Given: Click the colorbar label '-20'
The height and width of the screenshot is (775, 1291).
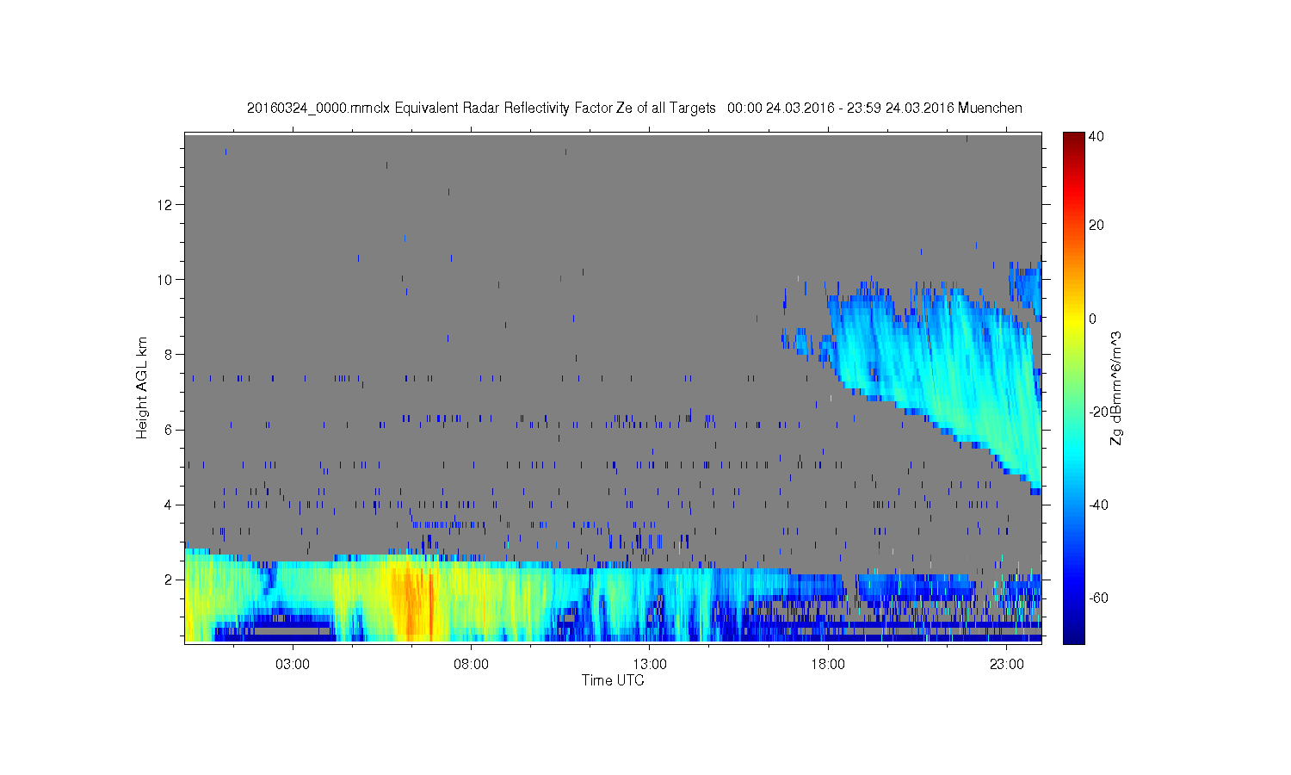Looking at the screenshot, I should pyautogui.click(x=1098, y=412).
